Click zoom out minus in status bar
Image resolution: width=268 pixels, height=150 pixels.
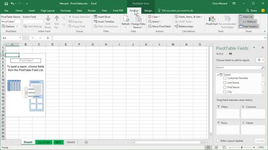pyautogui.click(x=230, y=147)
